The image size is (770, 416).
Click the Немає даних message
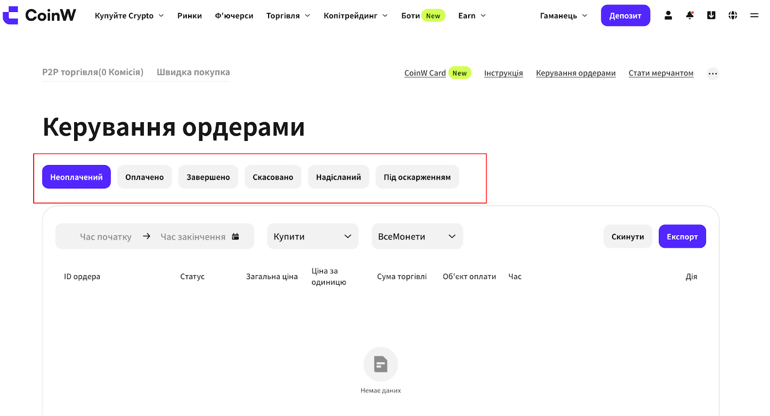tap(381, 391)
